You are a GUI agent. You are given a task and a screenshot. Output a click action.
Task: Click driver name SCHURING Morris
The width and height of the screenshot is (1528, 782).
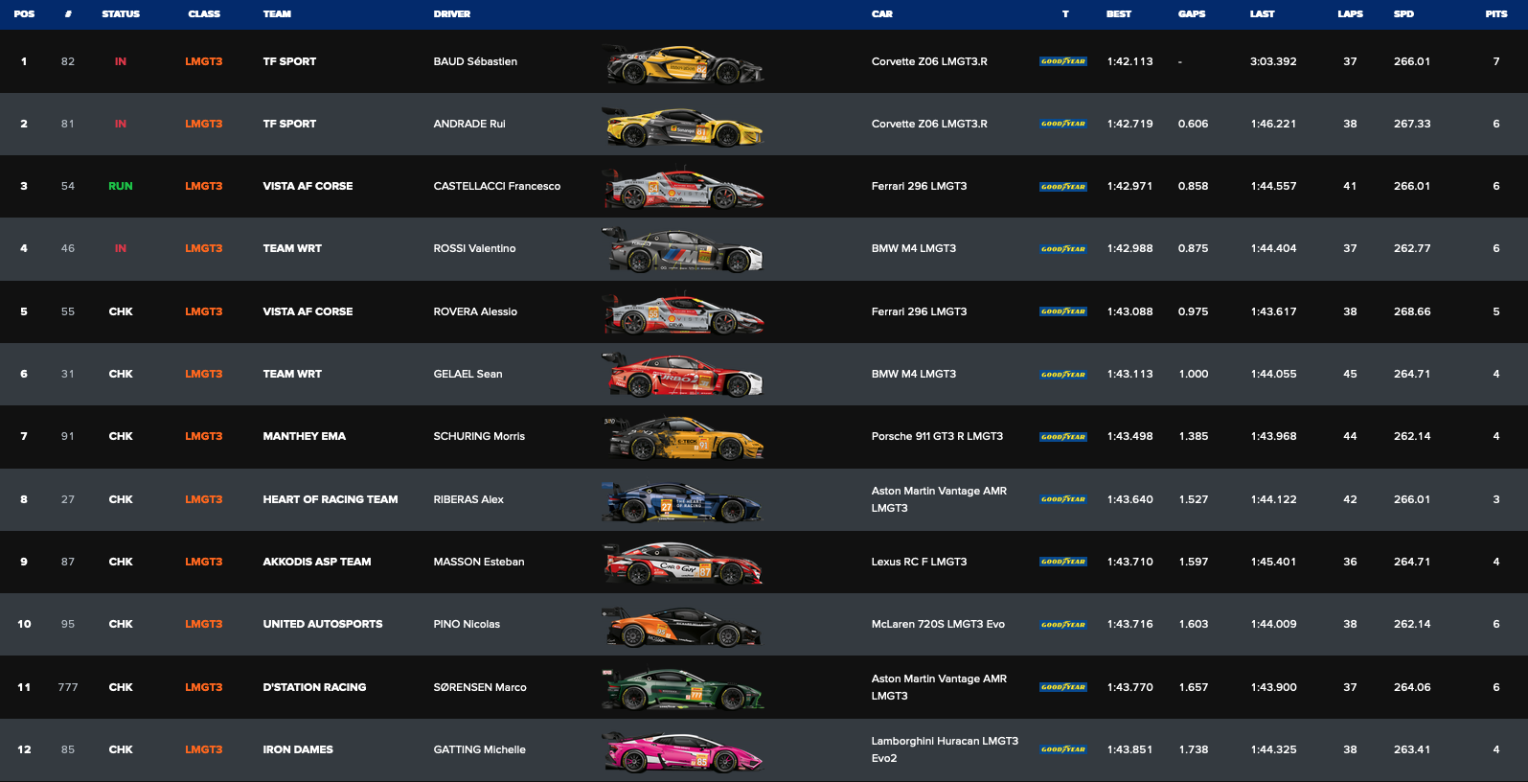pyautogui.click(x=479, y=436)
